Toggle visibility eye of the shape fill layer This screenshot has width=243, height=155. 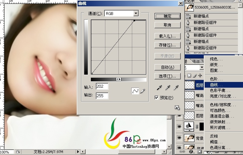[179, 127]
